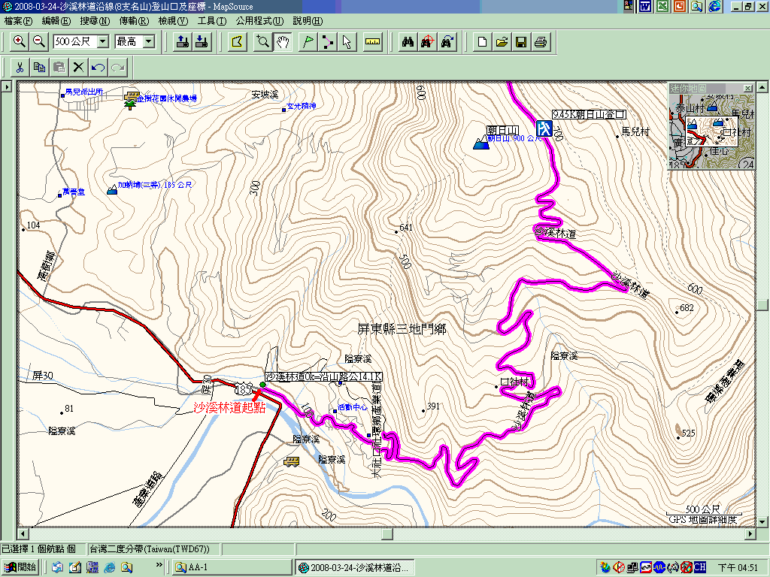770x577 pixels.
Task: Click the horizontal scrollbar left arrow
Action: click(22, 533)
